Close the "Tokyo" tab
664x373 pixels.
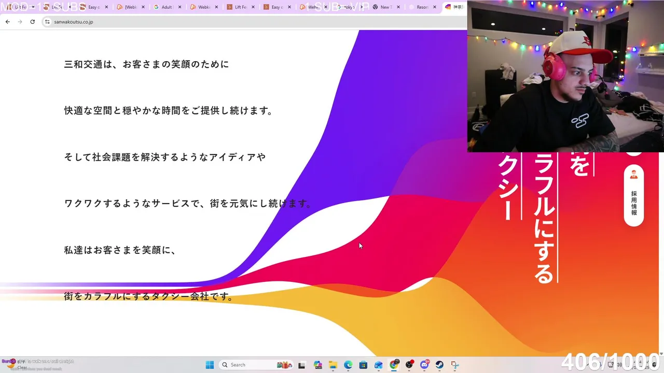[362, 7]
